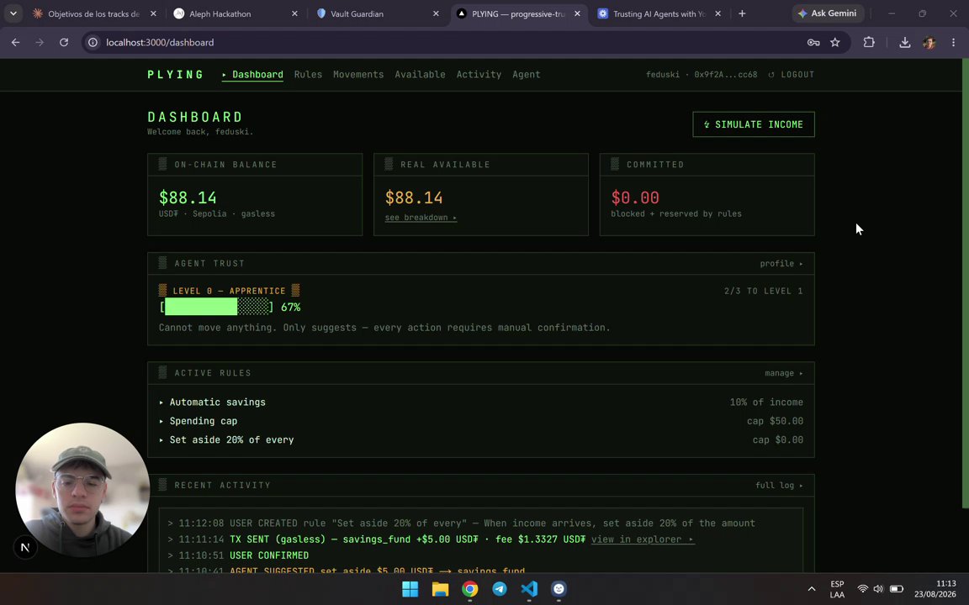The width and height of the screenshot is (969, 605).
Task: Open Telegram from the taskbar
Action: click(500, 589)
